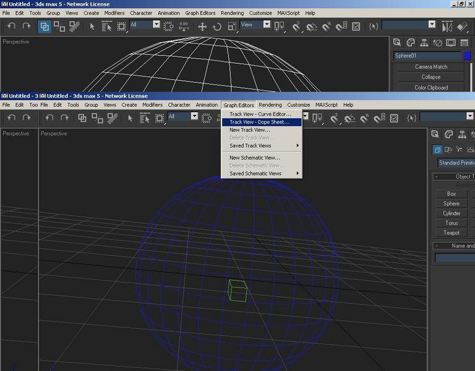475x371 pixels.
Task: Toggle Keyboard Shortcut Override in lower window
Action: point(394,118)
